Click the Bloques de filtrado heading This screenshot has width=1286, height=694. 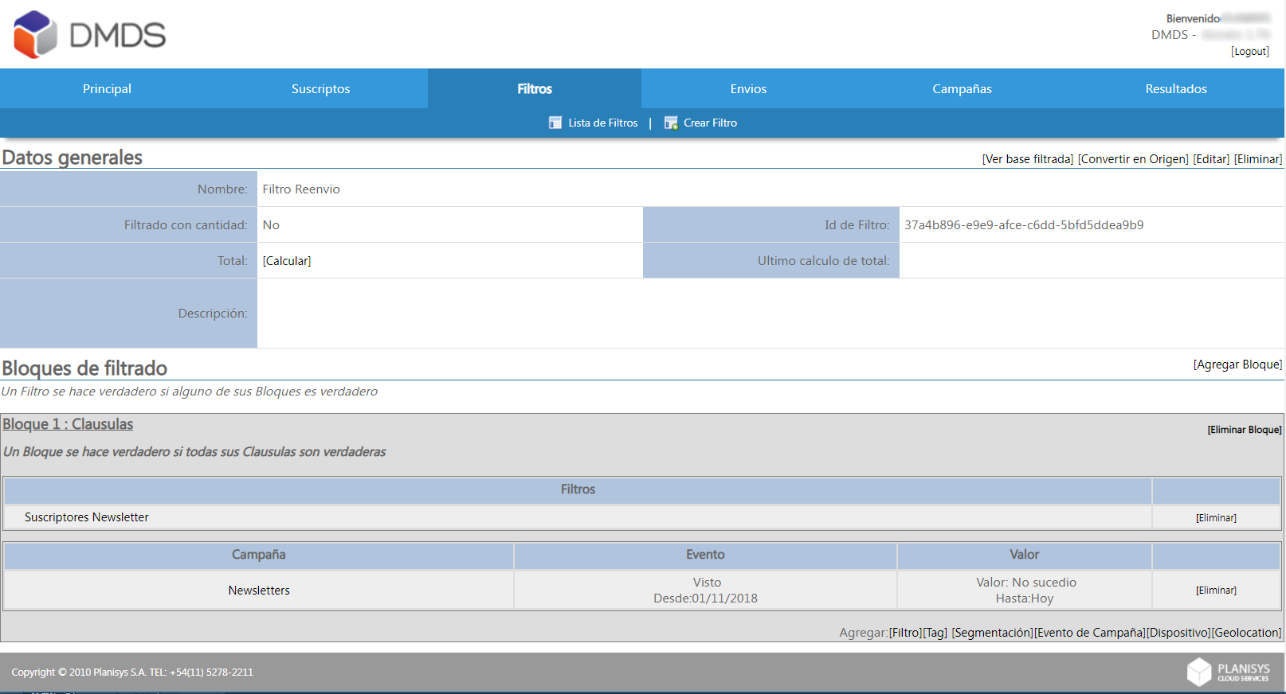(x=84, y=368)
